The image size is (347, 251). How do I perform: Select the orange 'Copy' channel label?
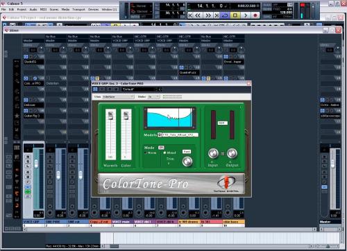point(101,222)
